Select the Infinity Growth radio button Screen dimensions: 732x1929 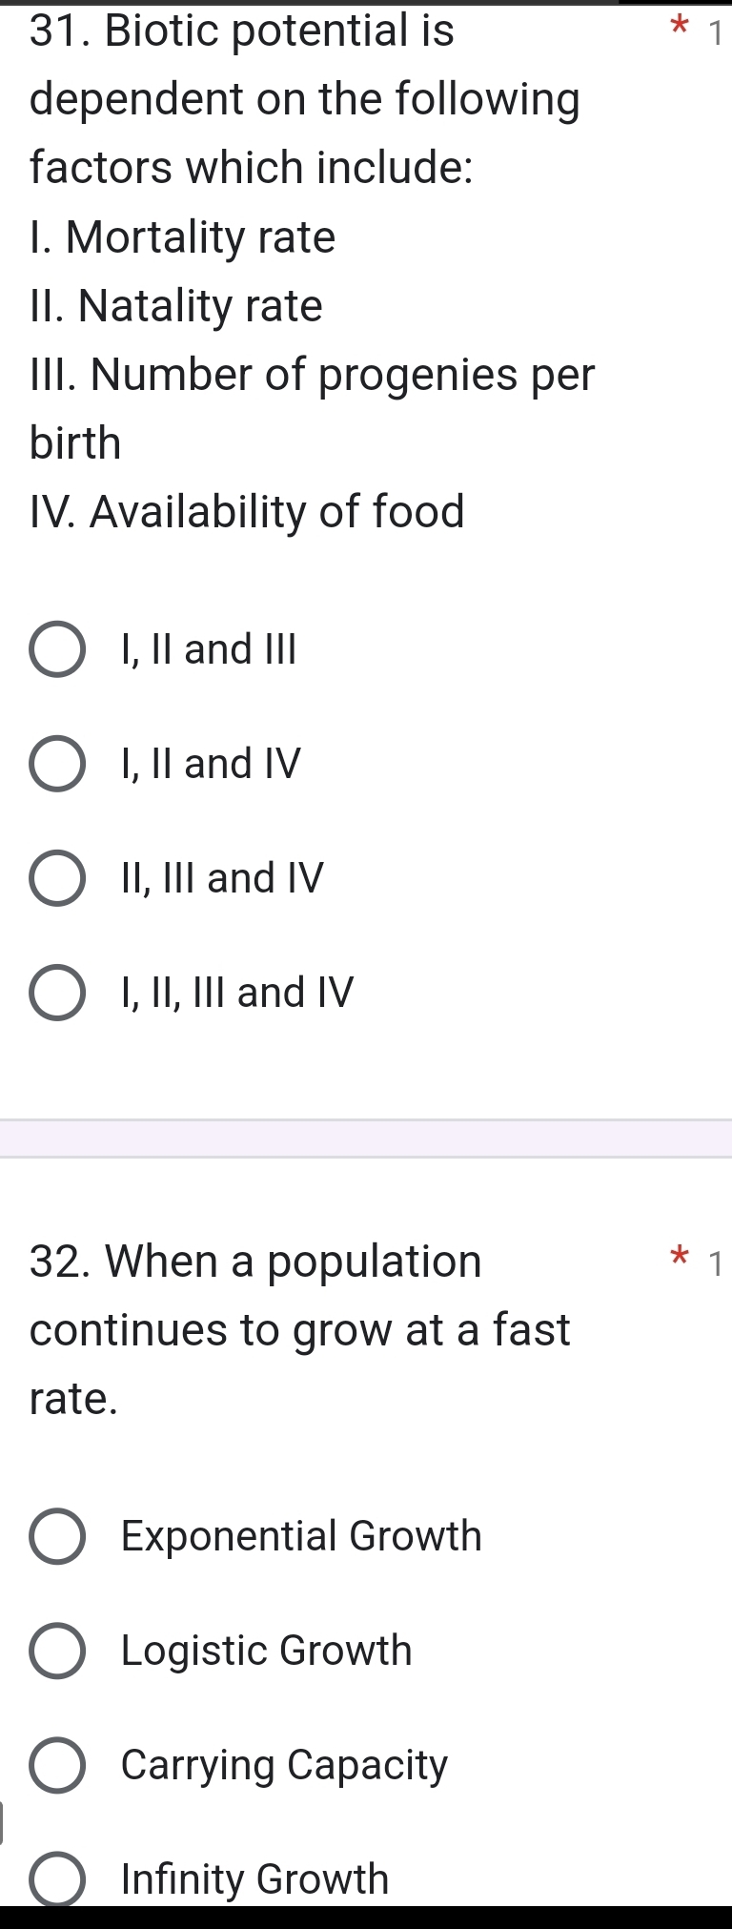pyautogui.click(x=57, y=1878)
